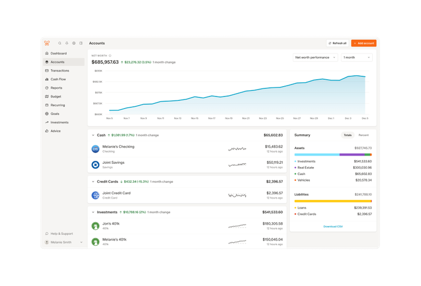Switch Summary to Totals view
The width and height of the screenshot is (421, 286).
tap(347, 135)
